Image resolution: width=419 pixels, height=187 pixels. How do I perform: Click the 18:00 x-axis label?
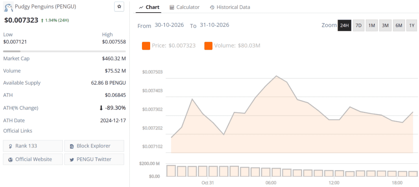(x=397, y=183)
